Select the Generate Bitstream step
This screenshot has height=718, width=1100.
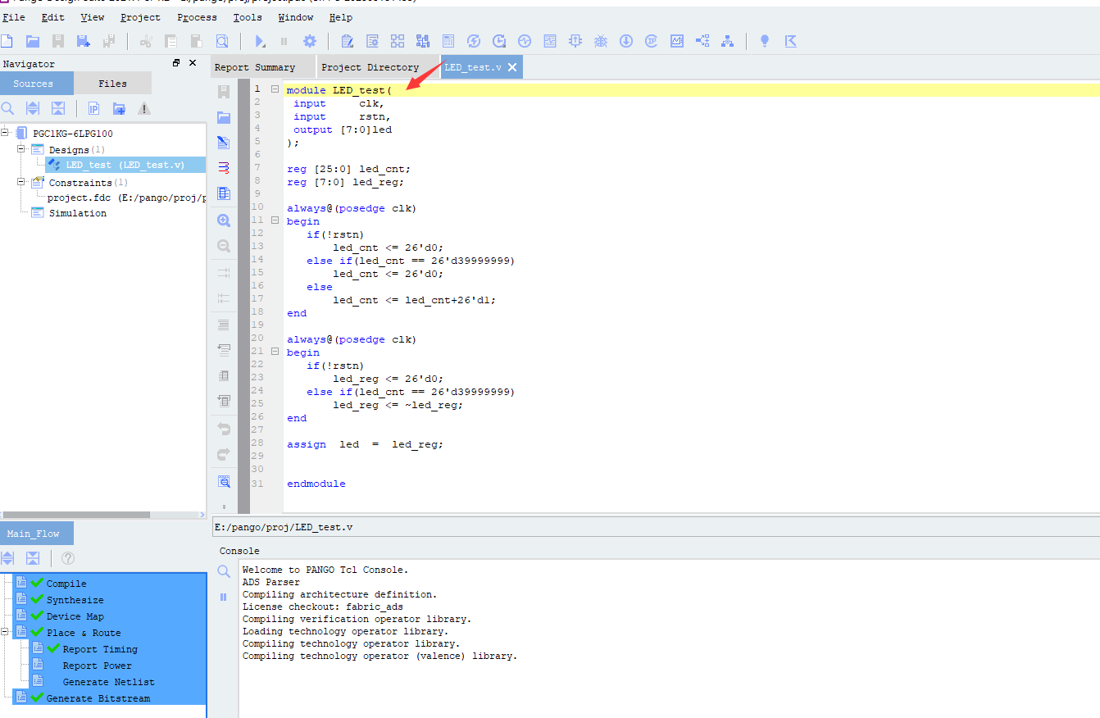(x=98, y=698)
